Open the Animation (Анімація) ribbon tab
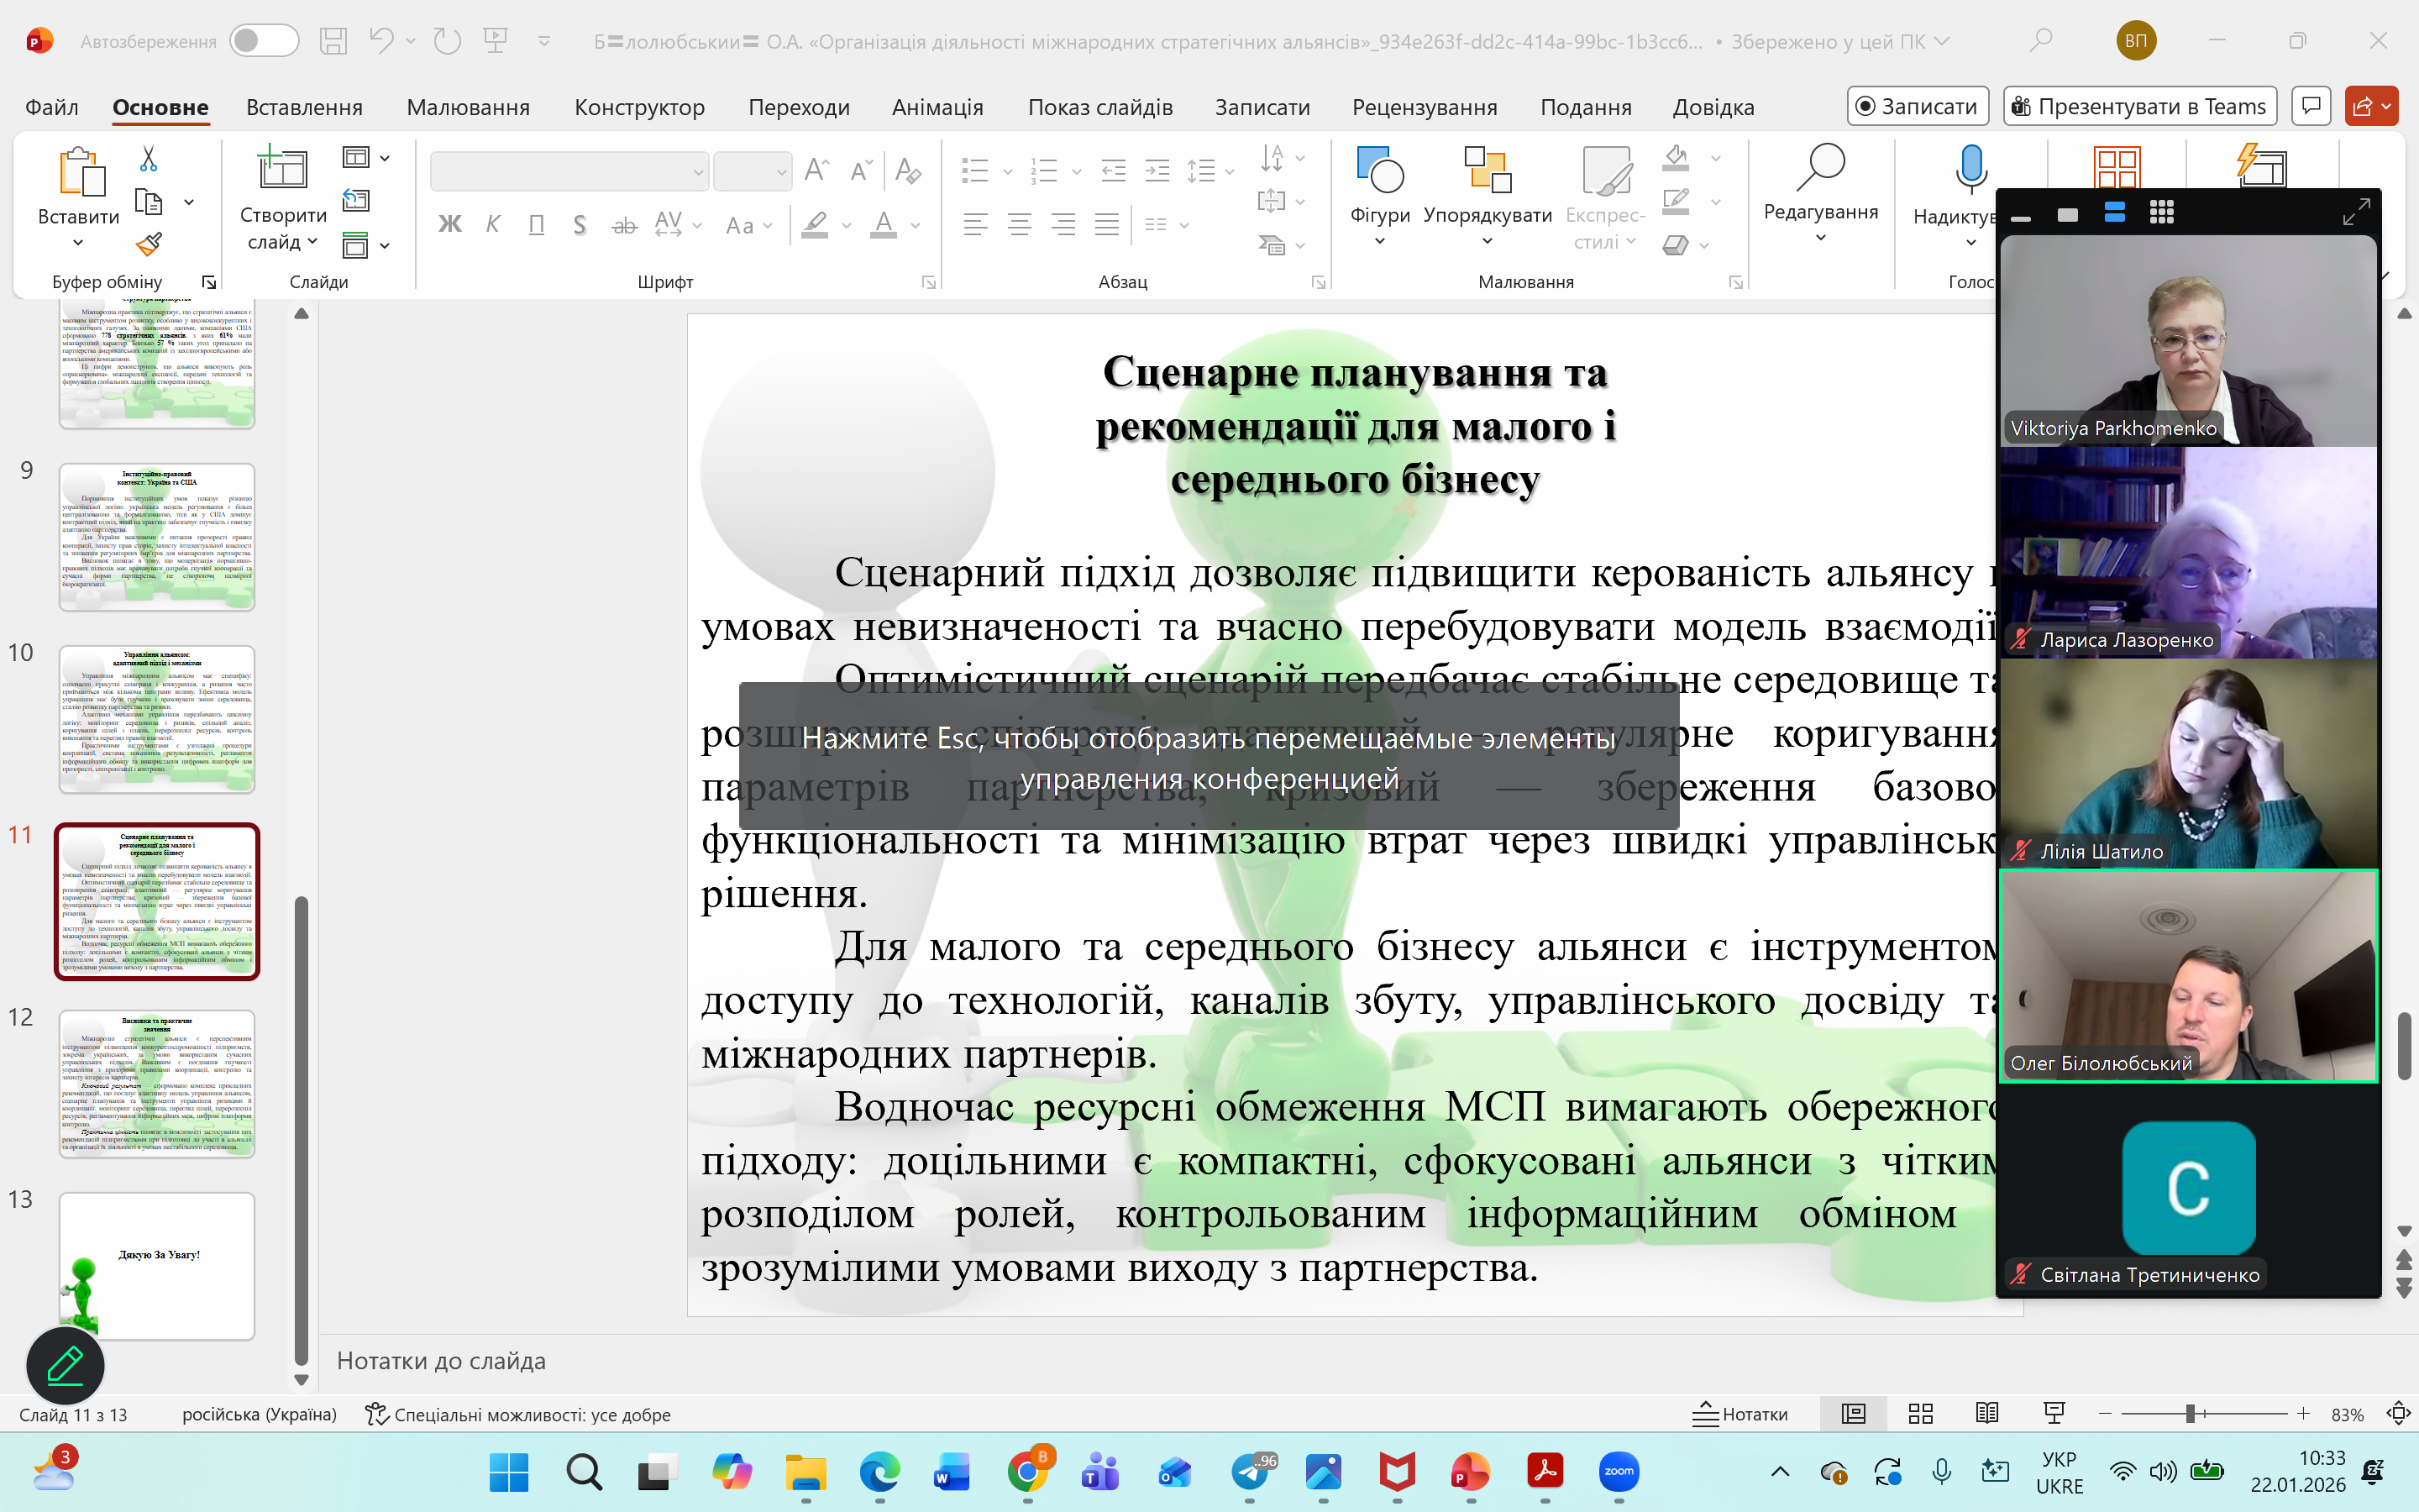Image resolution: width=2419 pixels, height=1512 pixels. click(937, 107)
